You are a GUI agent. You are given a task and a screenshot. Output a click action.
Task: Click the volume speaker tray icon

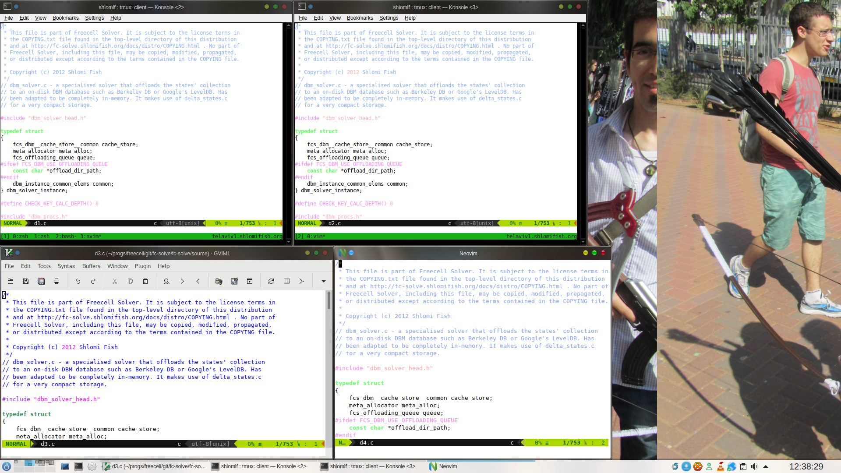[x=754, y=466]
